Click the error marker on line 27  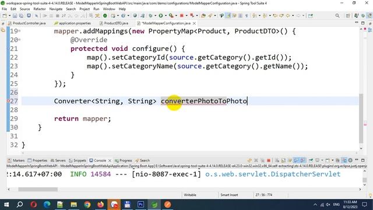[8, 101]
